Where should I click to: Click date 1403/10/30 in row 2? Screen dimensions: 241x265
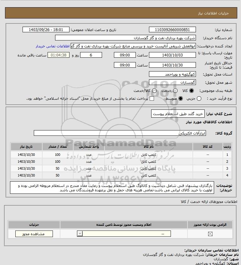coord(26,162)
